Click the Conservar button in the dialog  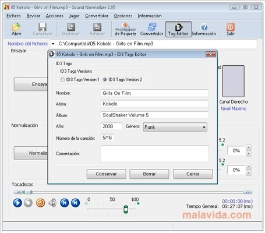pyautogui.click(x=106, y=174)
